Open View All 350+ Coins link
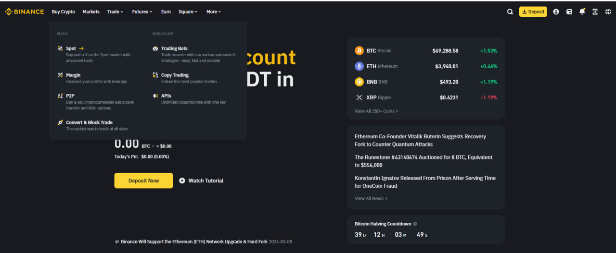 pyautogui.click(x=376, y=111)
